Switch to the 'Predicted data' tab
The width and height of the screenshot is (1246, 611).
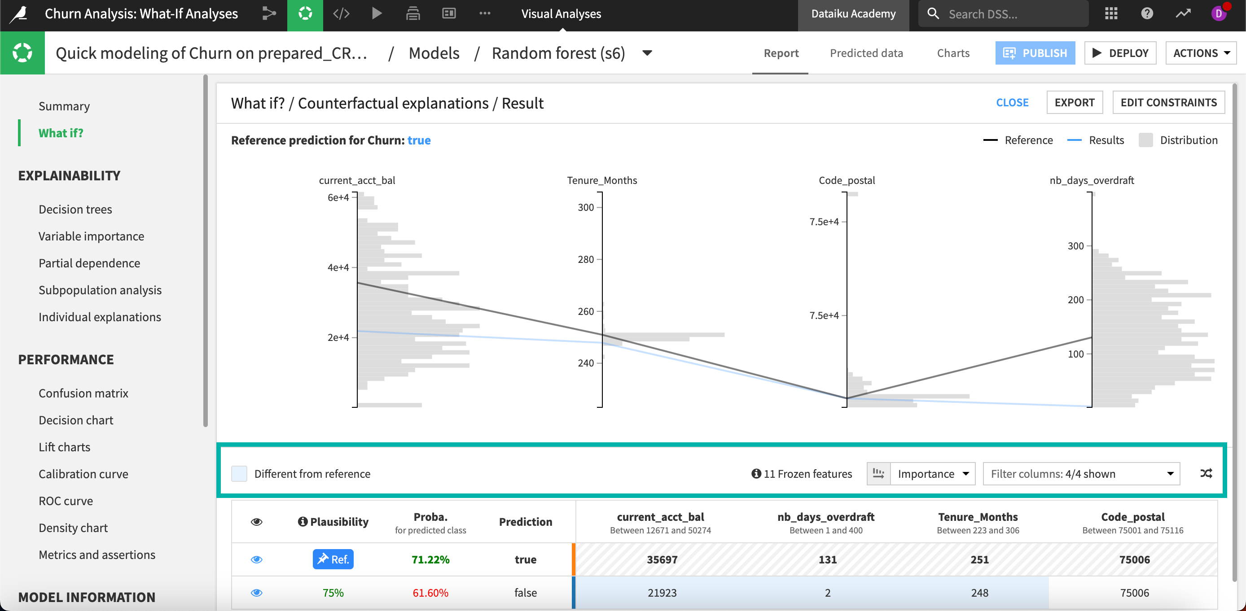tap(867, 52)
